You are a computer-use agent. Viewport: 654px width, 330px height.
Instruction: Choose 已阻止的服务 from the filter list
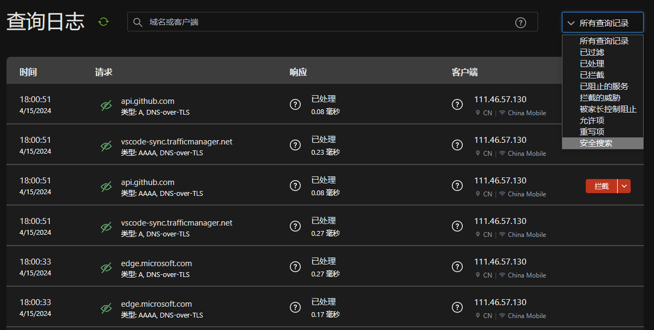(x=604, y=87)
